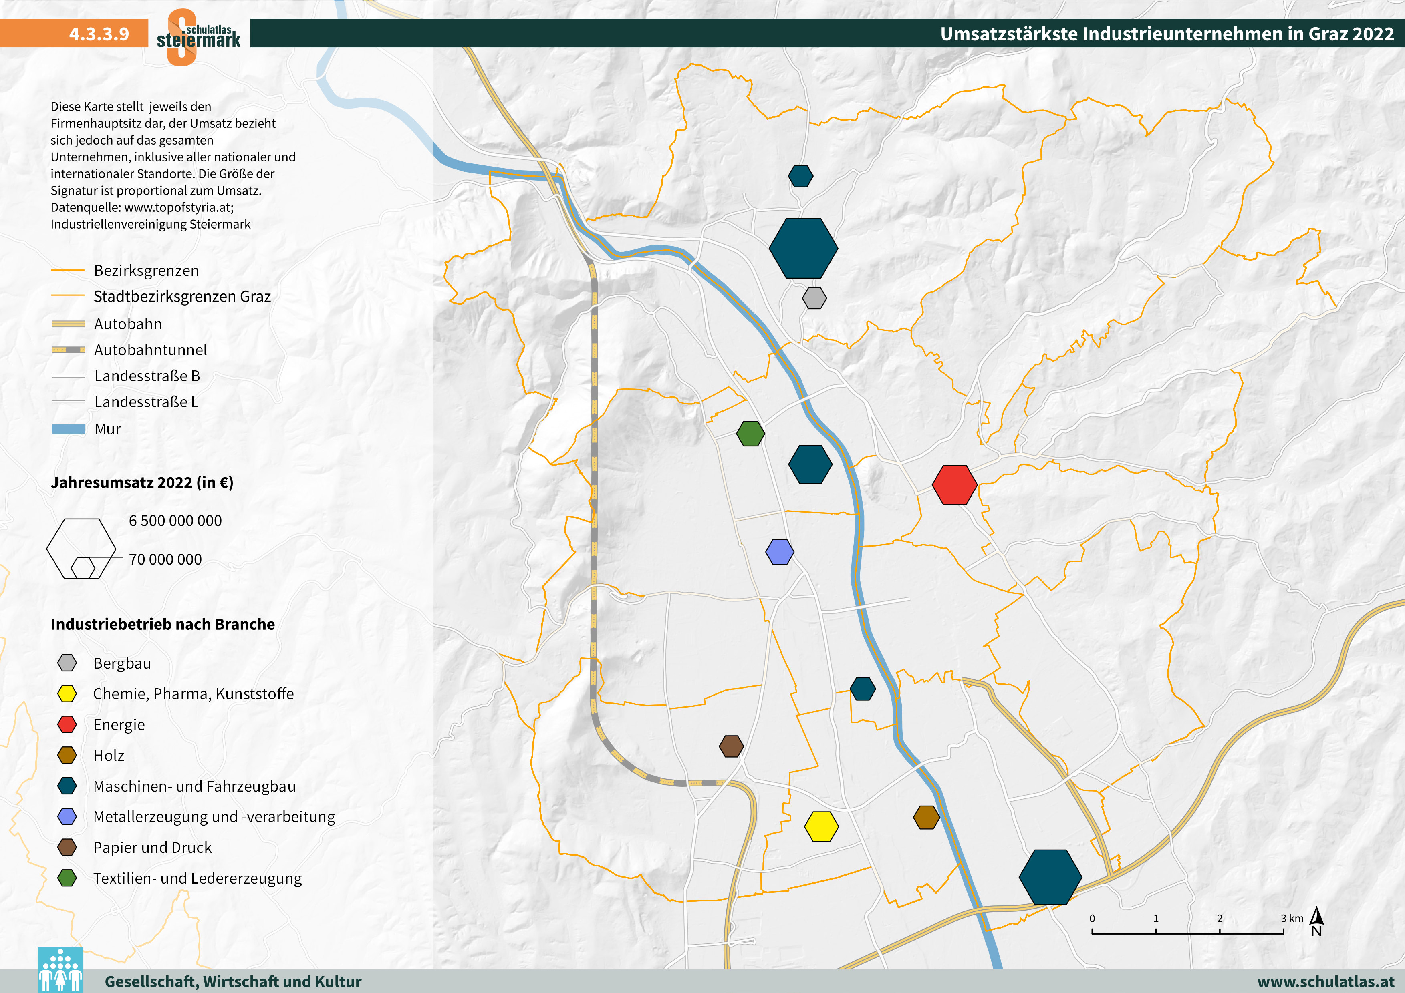Click the Autobahntunnel legend entry
The height and width of the screenshot is (993, 1405).
point(150,350)
